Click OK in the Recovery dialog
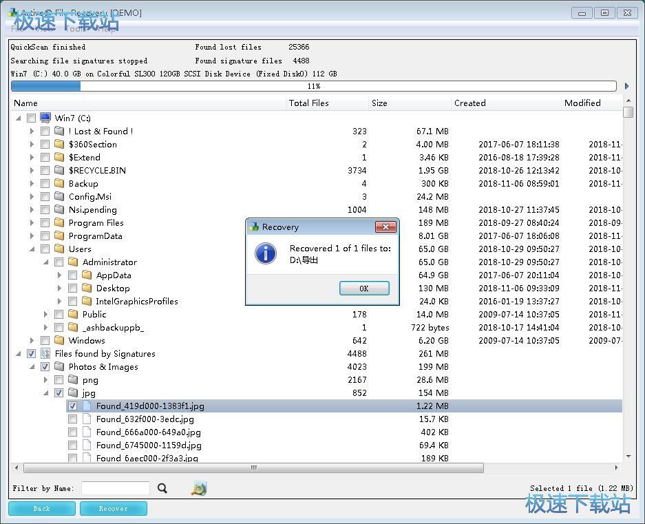 pos(364,288)
